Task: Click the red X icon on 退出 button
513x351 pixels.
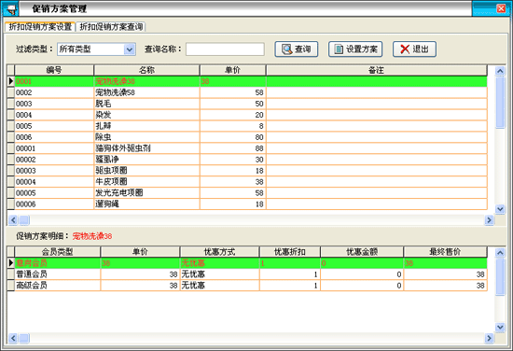Action: pos(405,49)
